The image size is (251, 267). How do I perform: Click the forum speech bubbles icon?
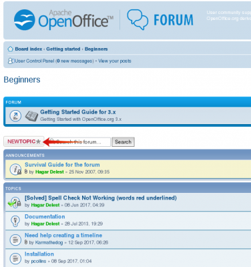[138, 19]
